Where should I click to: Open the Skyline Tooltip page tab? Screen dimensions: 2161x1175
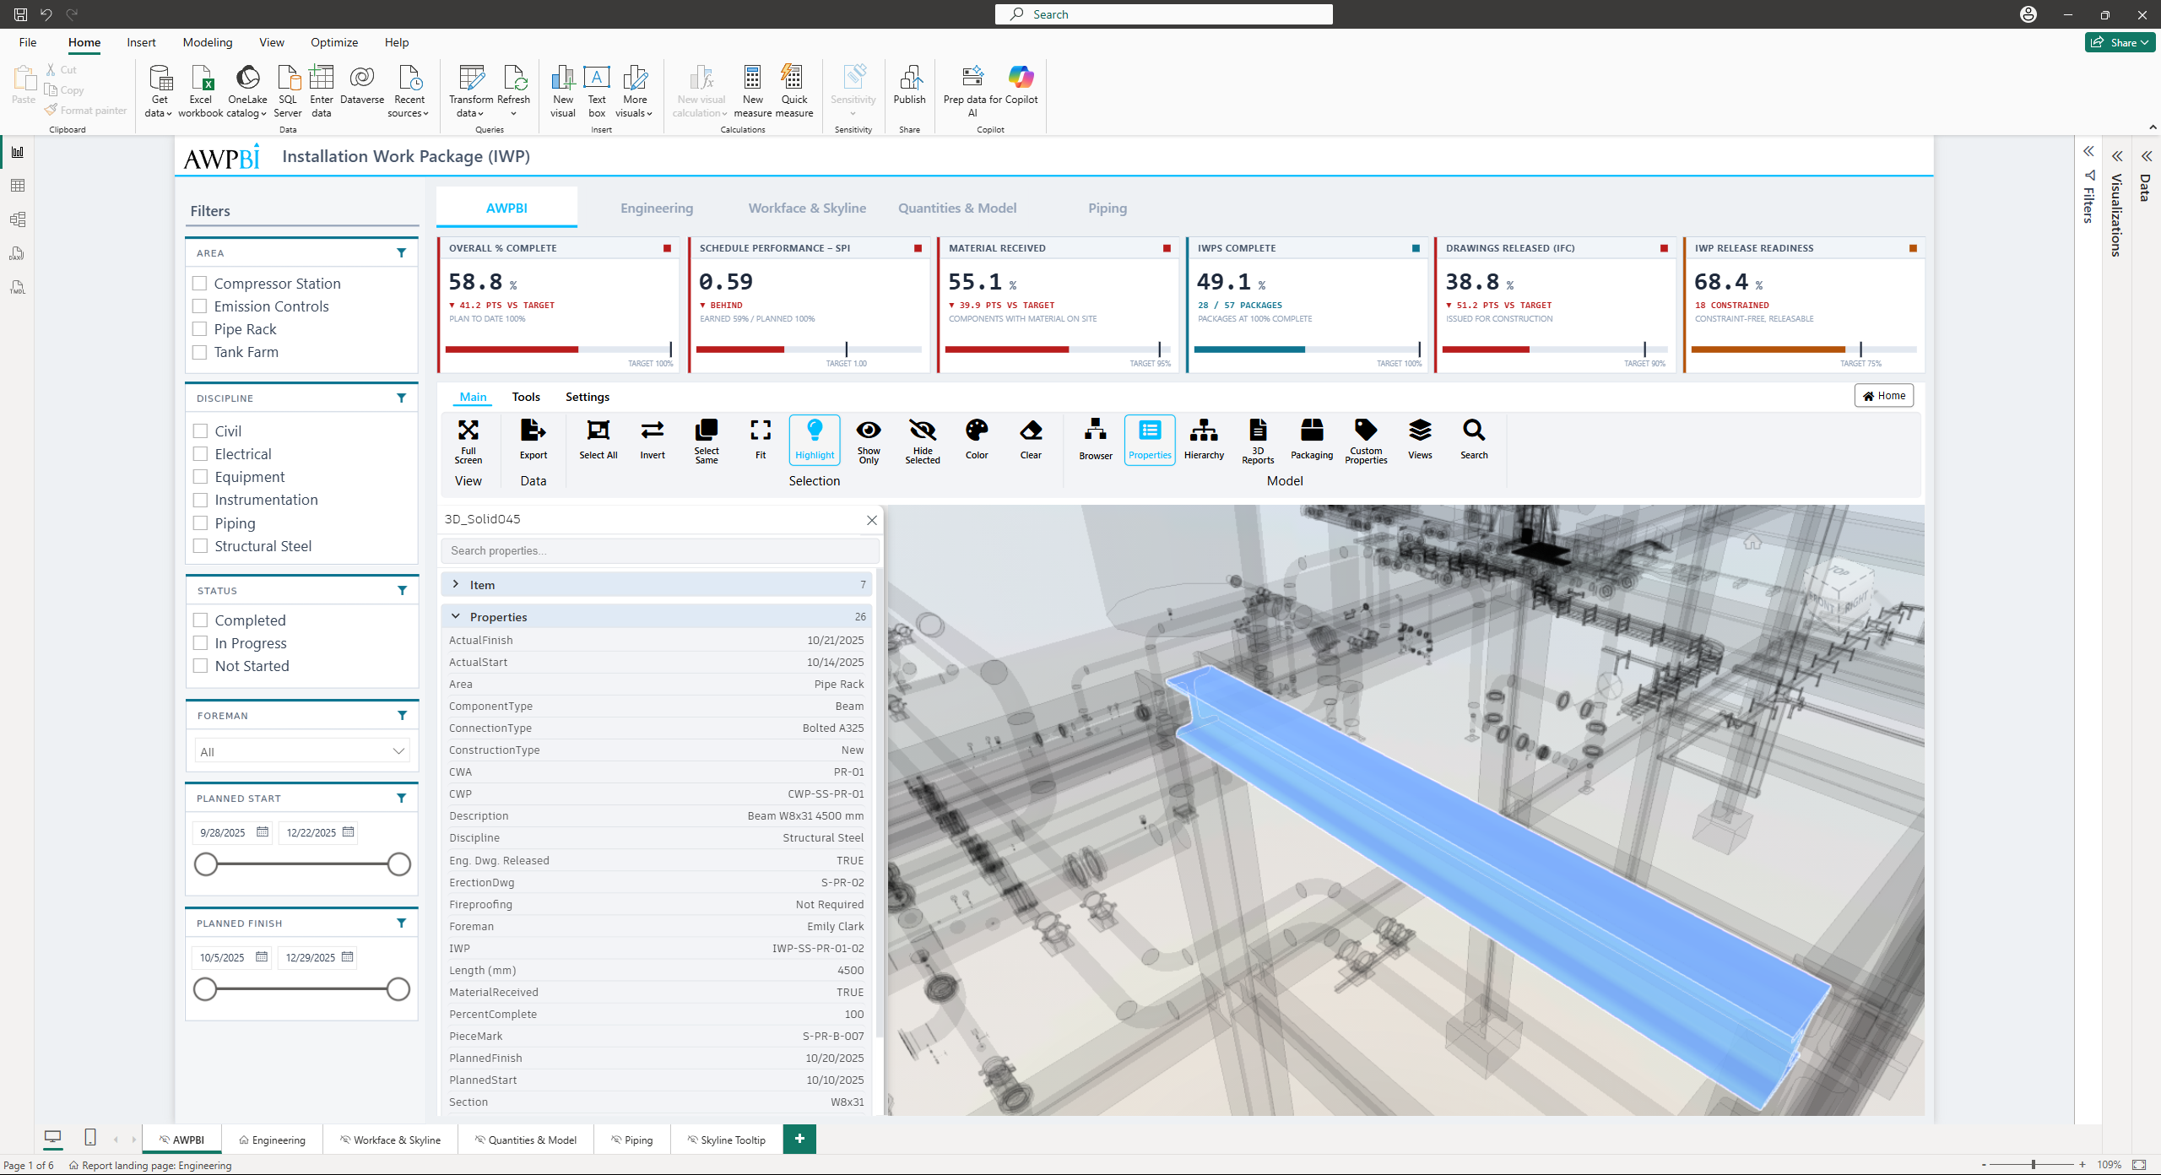coord(726,1140)
